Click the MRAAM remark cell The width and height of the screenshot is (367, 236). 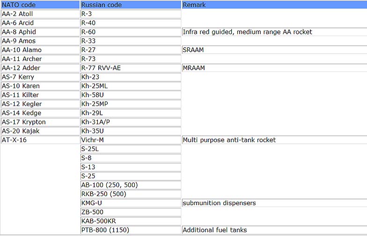pyautogui.click(x=194, y=68)
